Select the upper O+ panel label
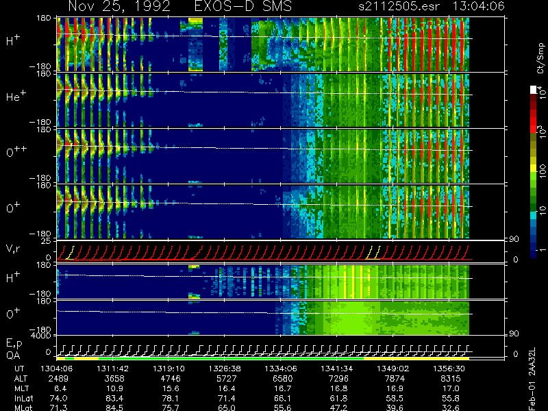548x411 pixels. 13,208
